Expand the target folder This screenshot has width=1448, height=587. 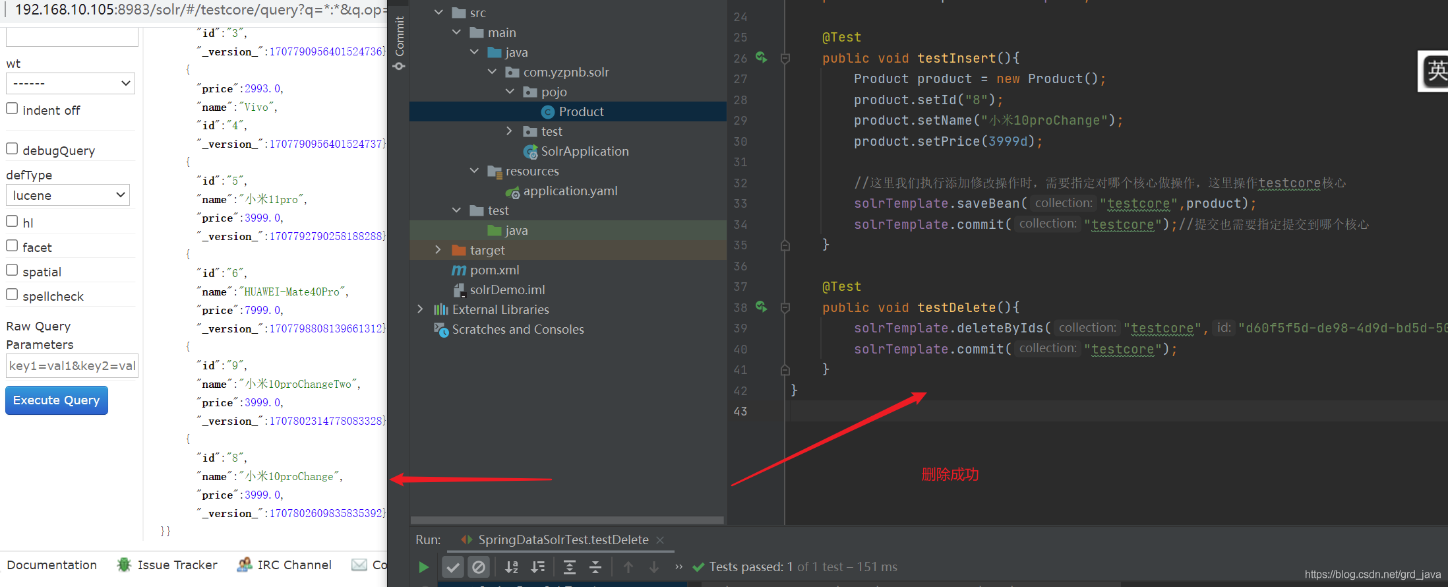(438, 250)
